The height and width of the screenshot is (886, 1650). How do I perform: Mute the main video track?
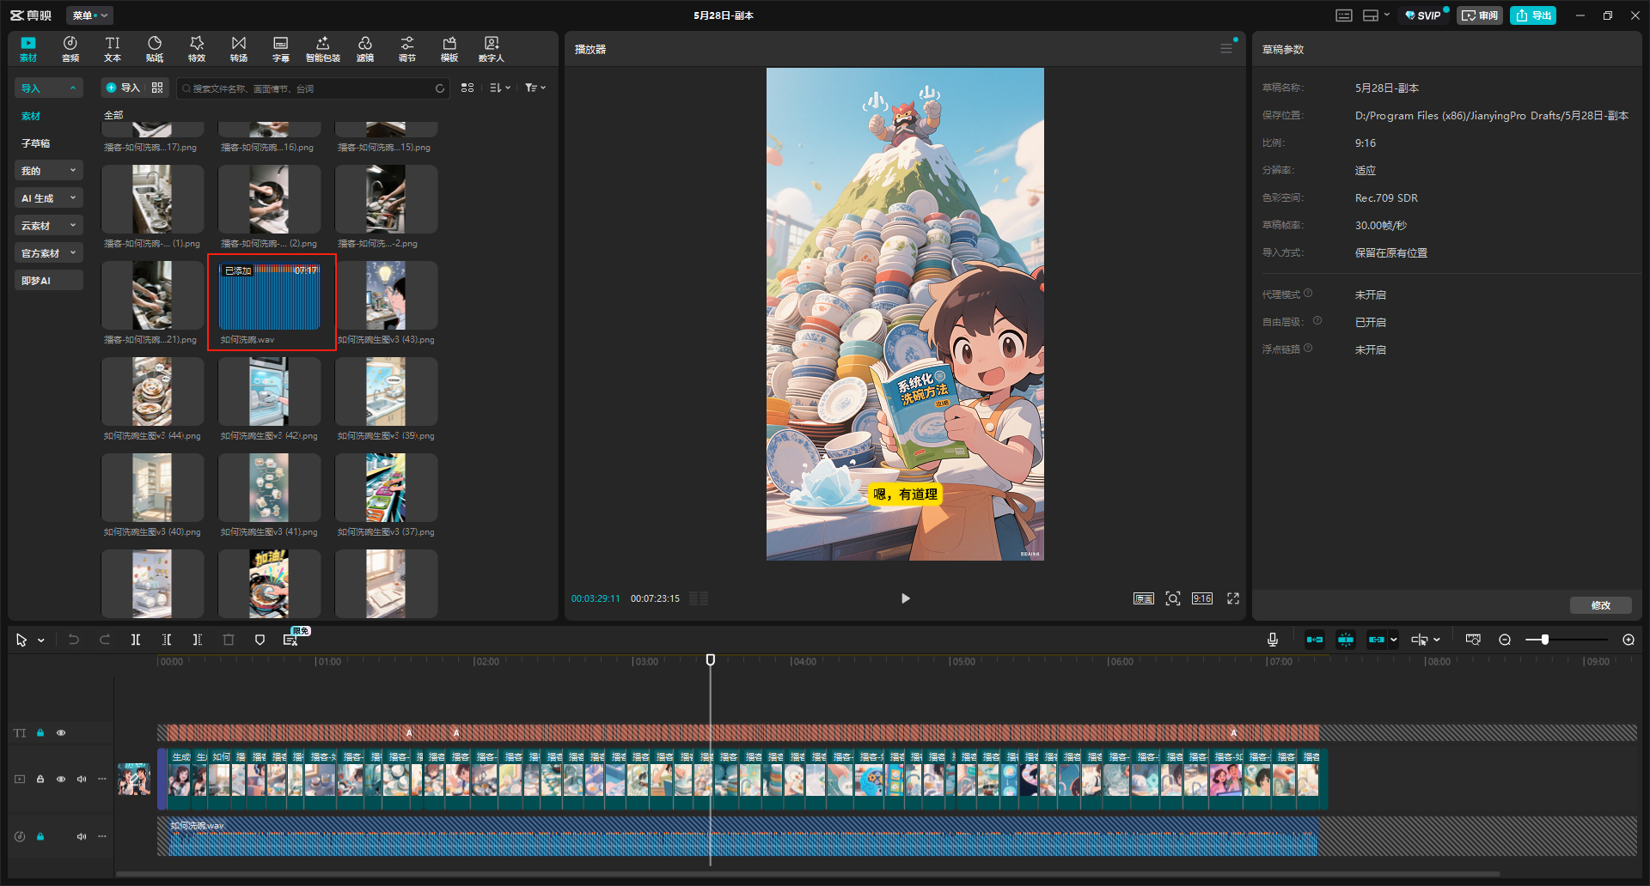coord(82,780)
